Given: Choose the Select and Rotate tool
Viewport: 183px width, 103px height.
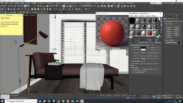Looking at the screenshot, I should [x=41, y=6].
